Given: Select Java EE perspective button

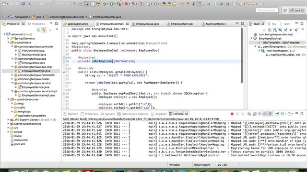Looking at the screenshot, I should click(297, 11).
